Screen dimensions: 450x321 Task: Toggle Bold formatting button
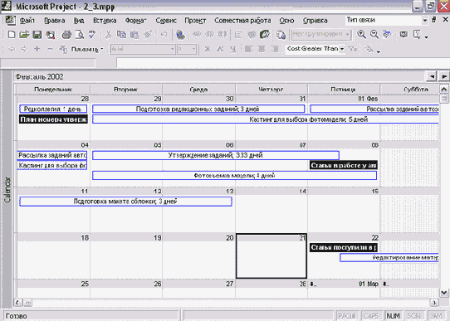pos(208,49)
